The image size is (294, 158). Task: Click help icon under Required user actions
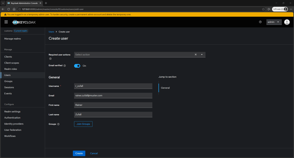tap(50, 59)
